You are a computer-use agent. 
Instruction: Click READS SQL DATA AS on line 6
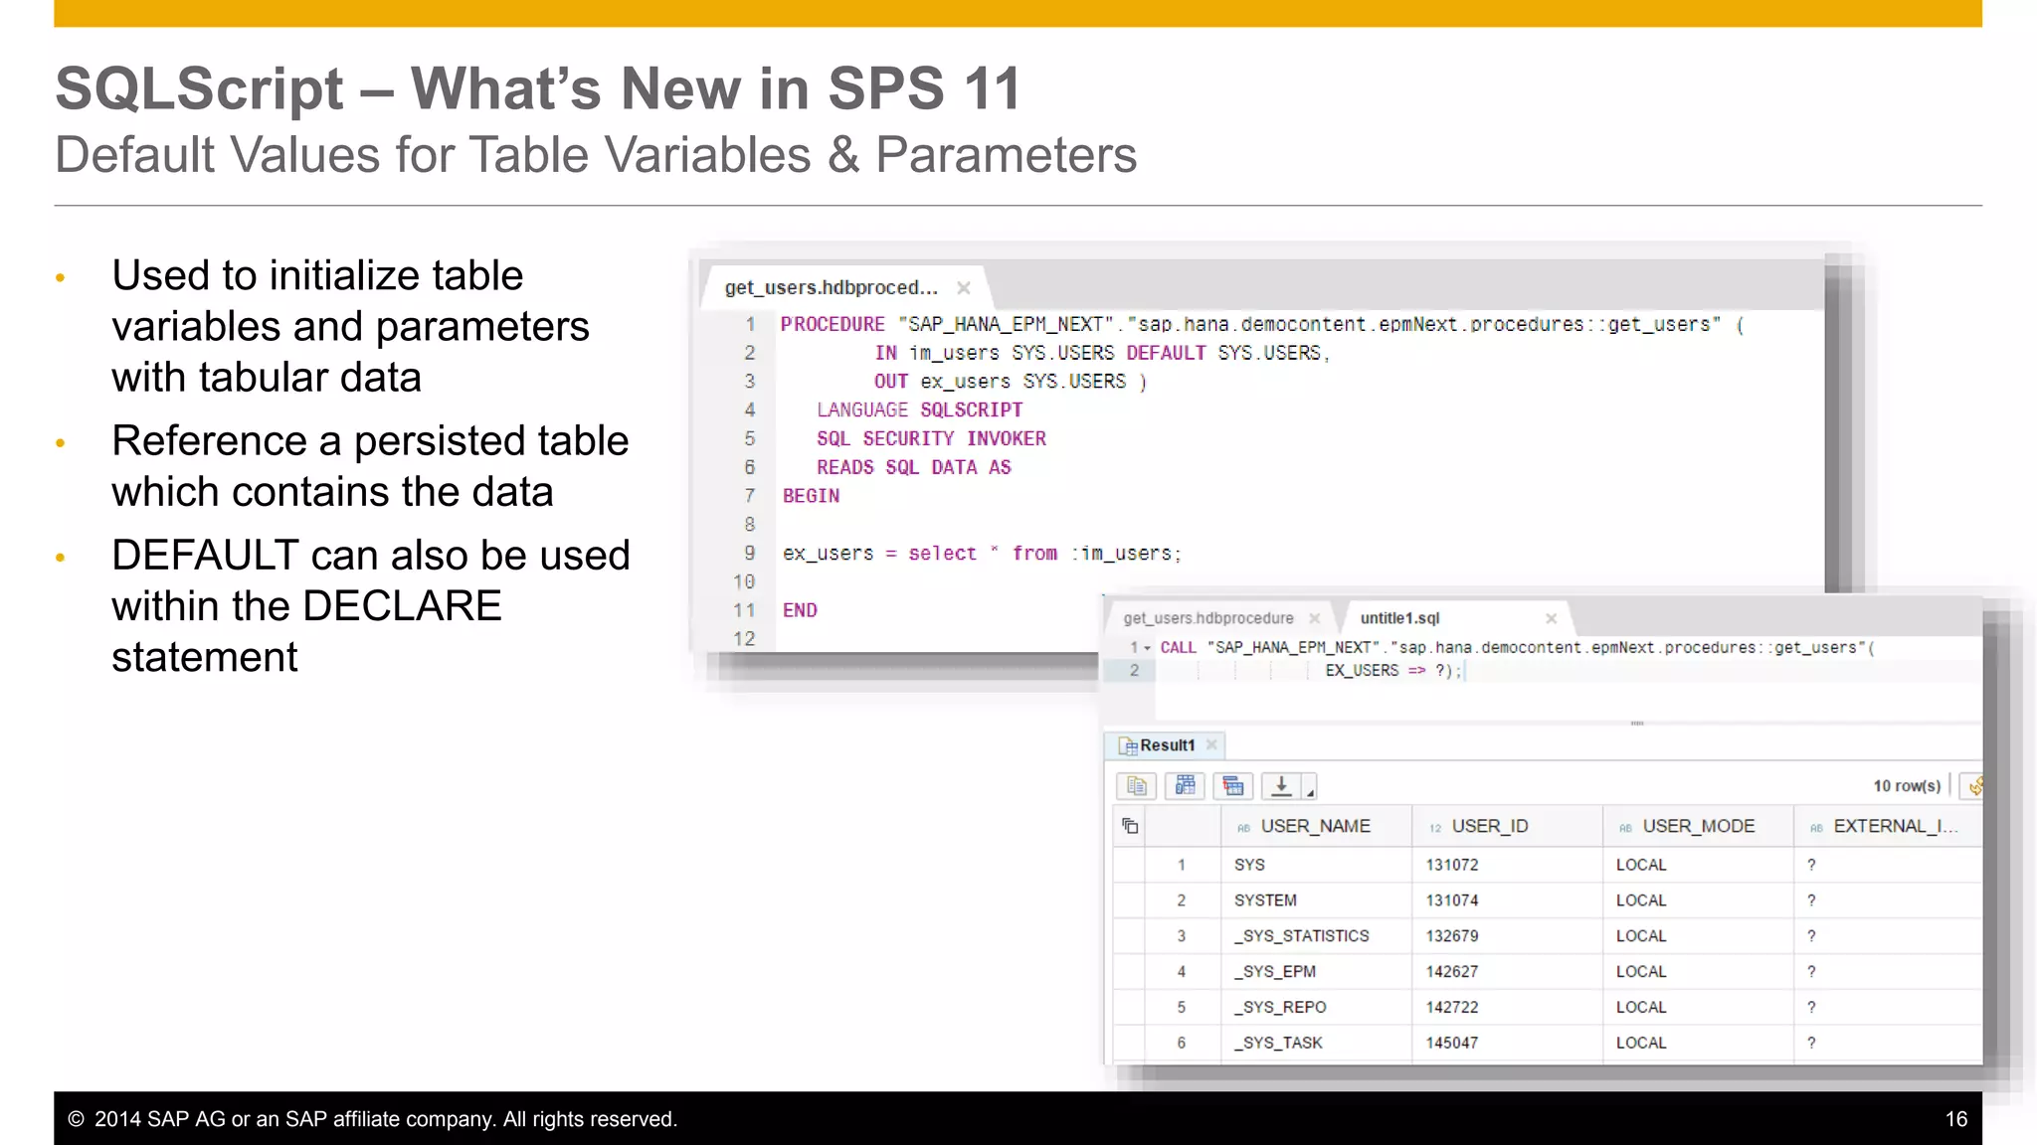pos(914,468)
